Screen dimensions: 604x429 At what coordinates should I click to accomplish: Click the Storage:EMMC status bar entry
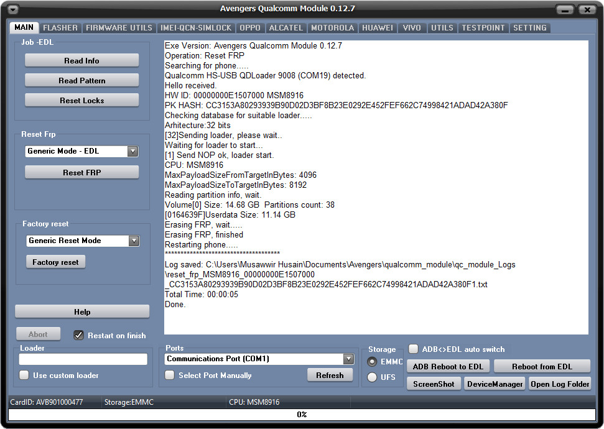(129, 402)
